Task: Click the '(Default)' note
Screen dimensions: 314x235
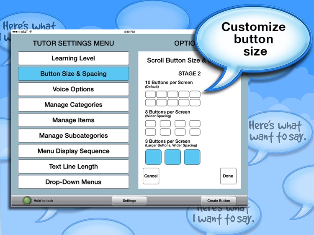Action: (152, 87)
